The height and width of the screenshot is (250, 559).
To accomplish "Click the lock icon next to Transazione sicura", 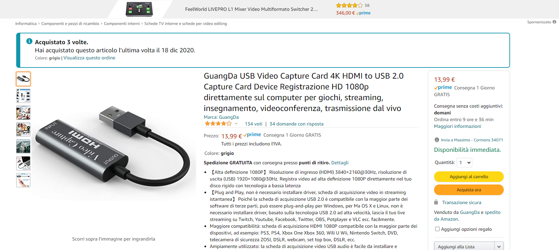I will [436, 202].
